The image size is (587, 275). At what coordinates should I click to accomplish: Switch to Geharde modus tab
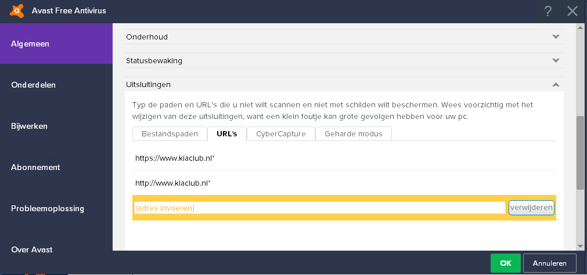pos(354,134)
